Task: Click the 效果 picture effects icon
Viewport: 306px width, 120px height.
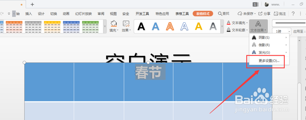Action: click(x=126, y=24)
